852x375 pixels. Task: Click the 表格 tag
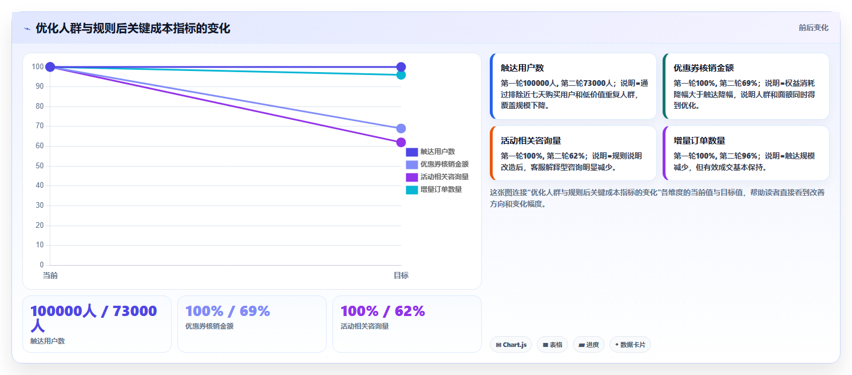(552, 345)
